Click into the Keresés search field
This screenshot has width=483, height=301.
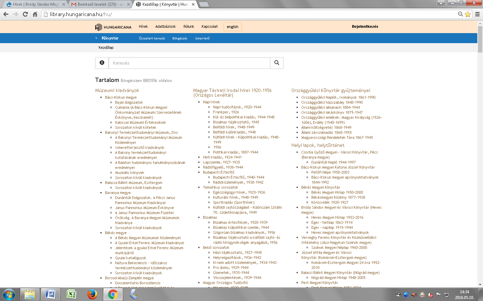pyautogui.click(x=190, y=63)
